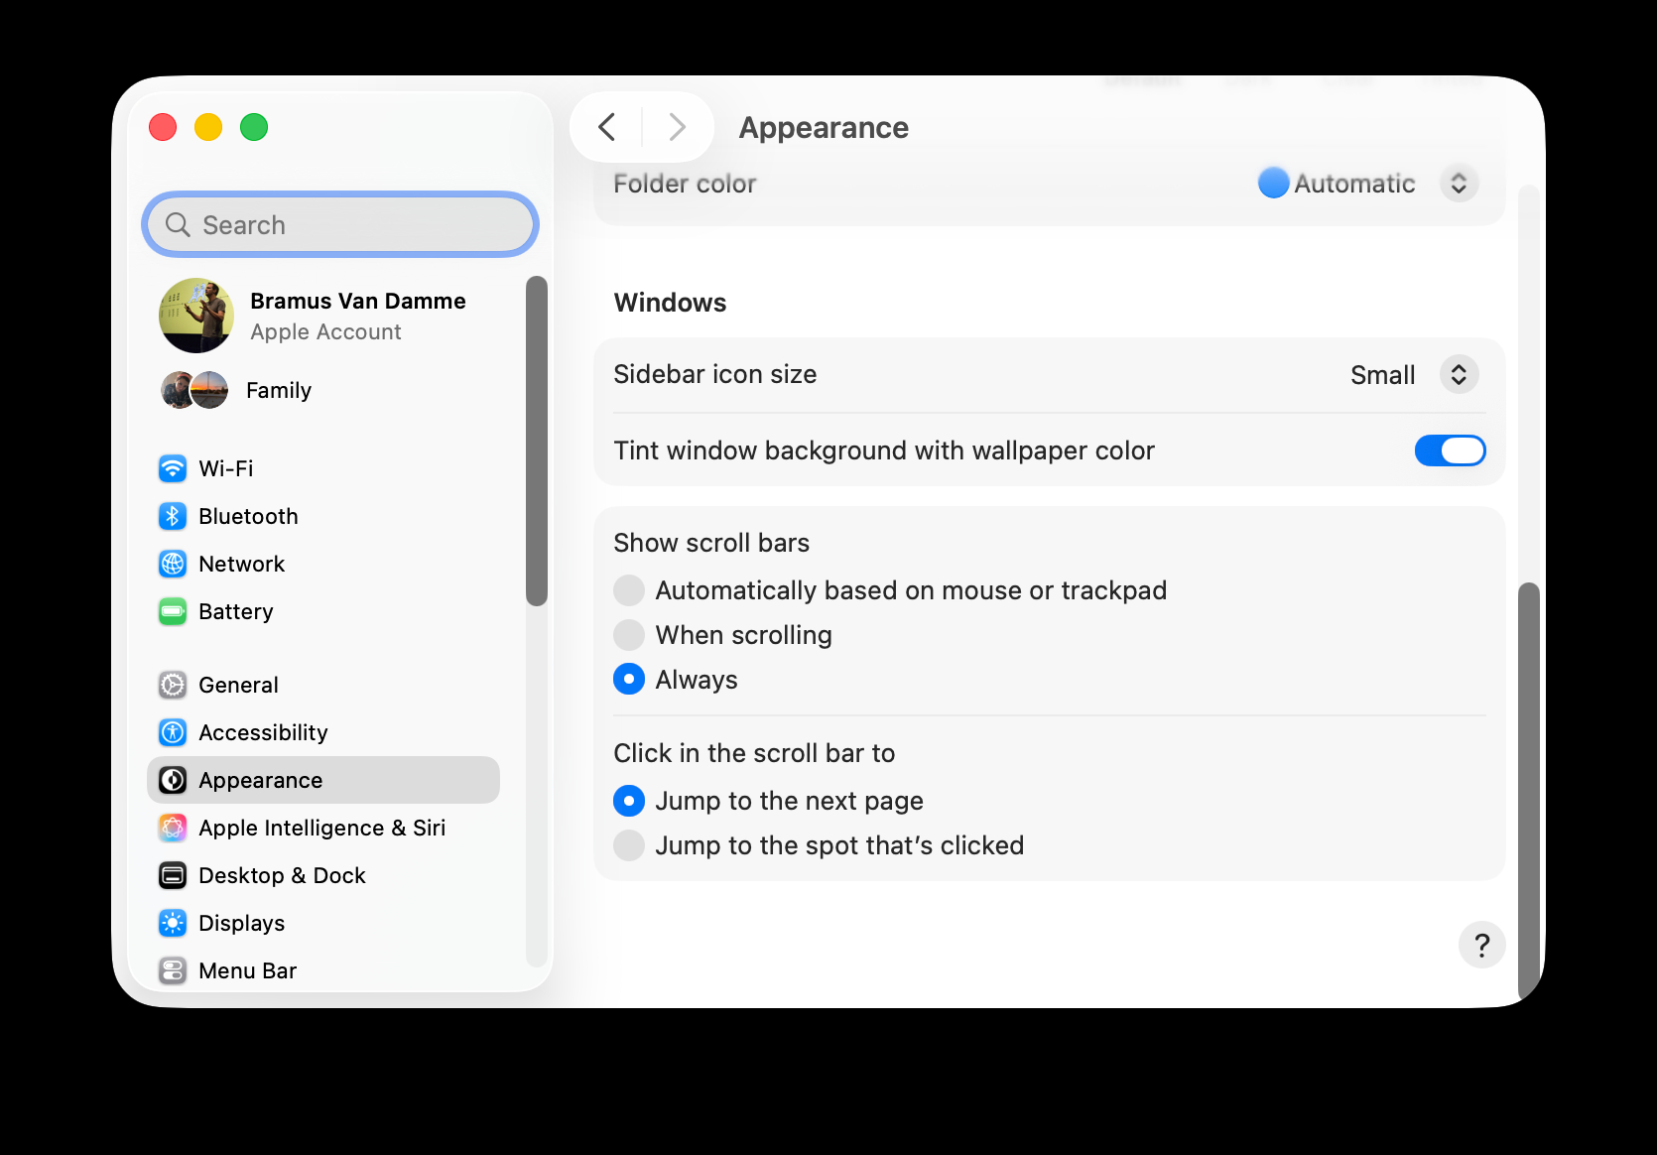This screenshot has height=1155, width=1657.
Task: Select 'Automatically based on mouse or trackpad'
Action: tap(629, 590)
